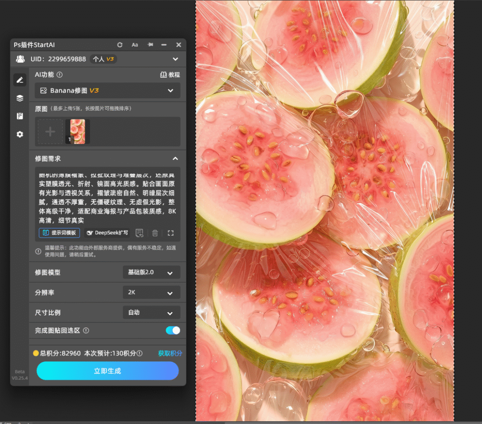Click the AI功能 info icon

60,75
